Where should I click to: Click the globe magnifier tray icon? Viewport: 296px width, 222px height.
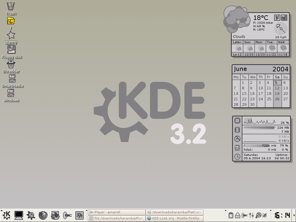click(258, 215)
